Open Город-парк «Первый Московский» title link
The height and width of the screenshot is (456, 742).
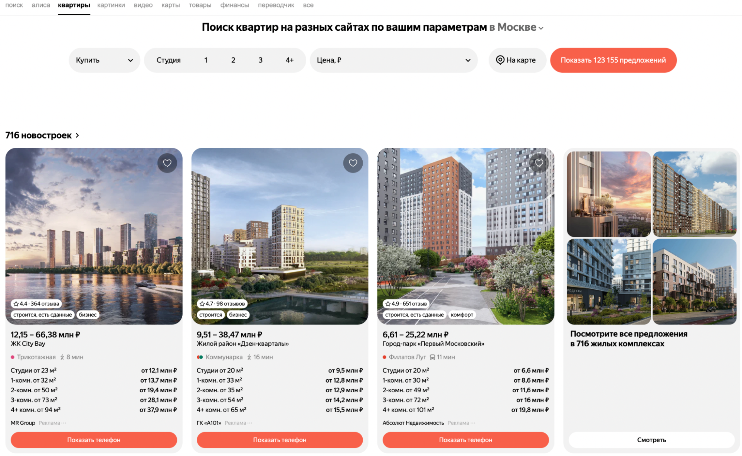click(x=434, y=344)
